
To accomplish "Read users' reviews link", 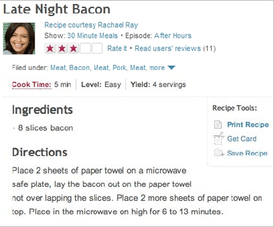I will pos(167,49).
